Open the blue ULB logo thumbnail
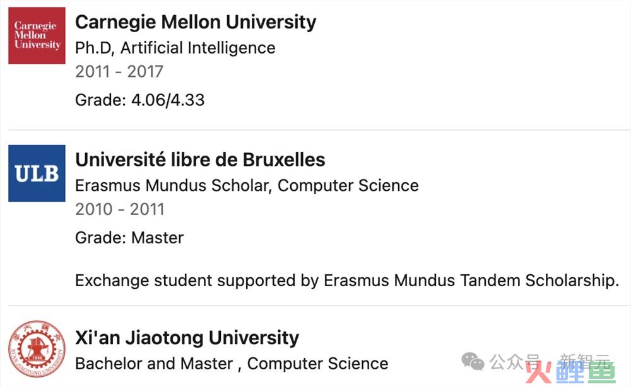Viewport: 631px width, 387px height. [x=37, y=173]
